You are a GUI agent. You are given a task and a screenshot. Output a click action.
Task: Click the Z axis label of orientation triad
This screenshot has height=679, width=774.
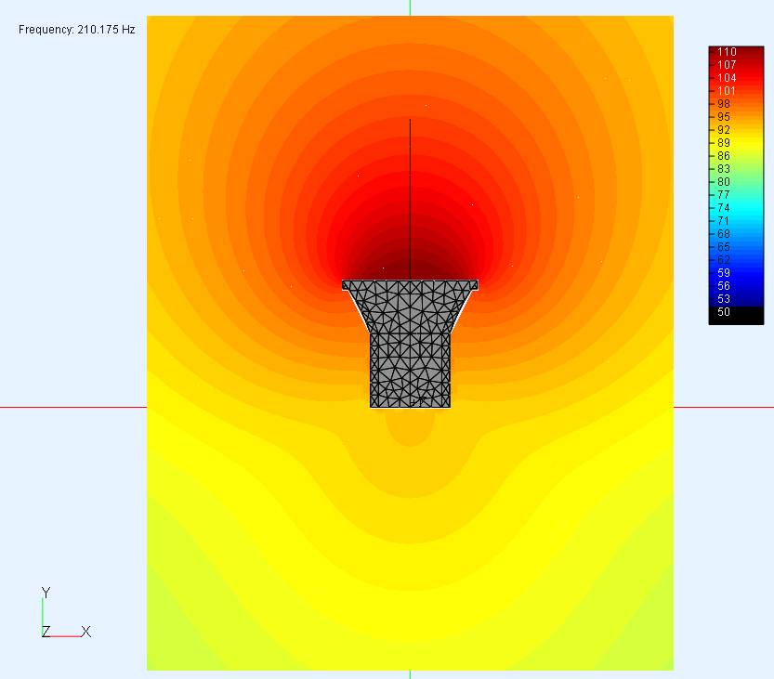46,632
